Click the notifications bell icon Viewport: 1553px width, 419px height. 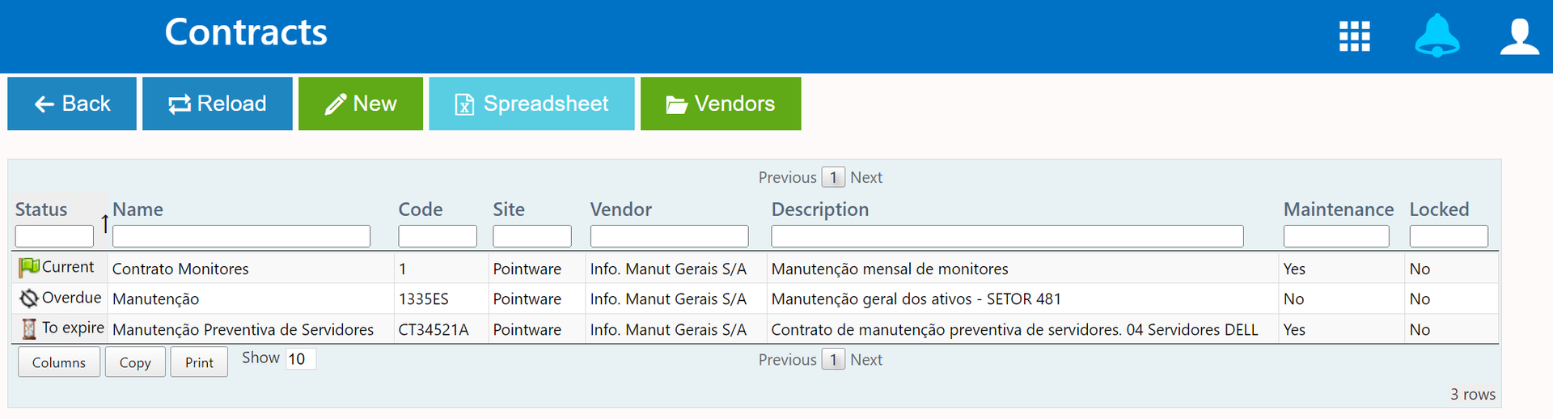pyautogui.click(x=1437, y=36)
